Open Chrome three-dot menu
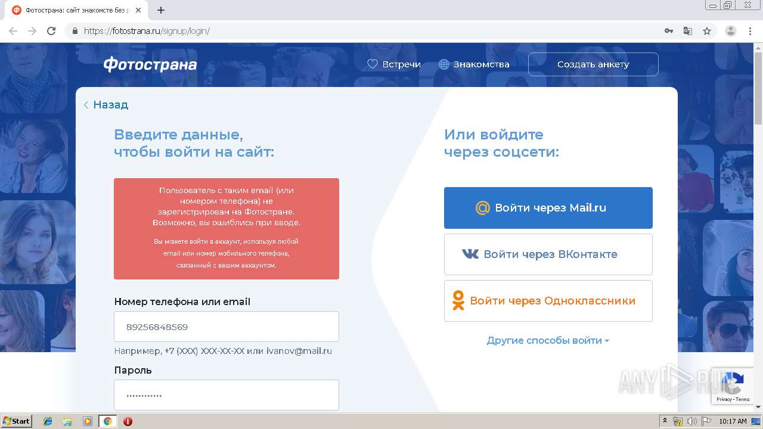Image resolution: width=763 pixels, height=429 pixels. point(750,31)
